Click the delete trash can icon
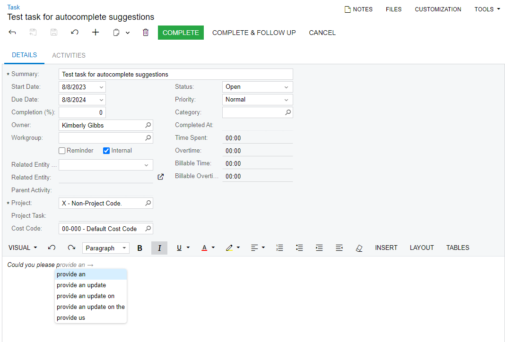This screenshot has width=505, height=342. pyautogui.click(x=146, y=33)
